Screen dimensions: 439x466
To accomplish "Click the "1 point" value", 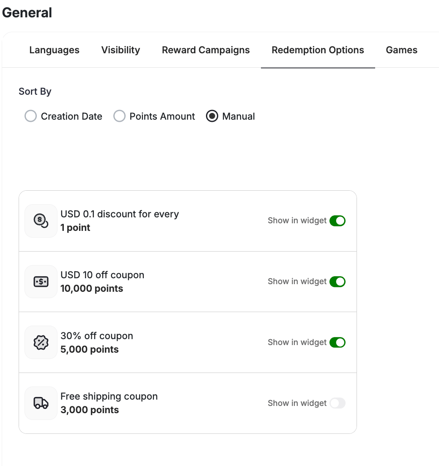I will pos(75,228).
